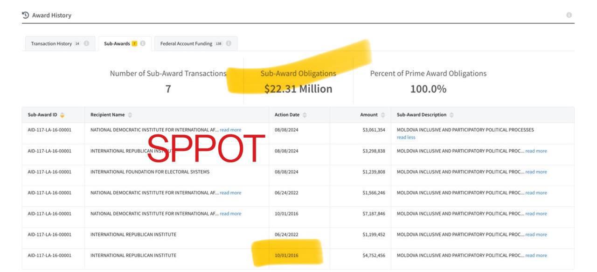The image size is (597, 272).
Task: Switch to the Transaction History tab
Action: click(52, 43)
